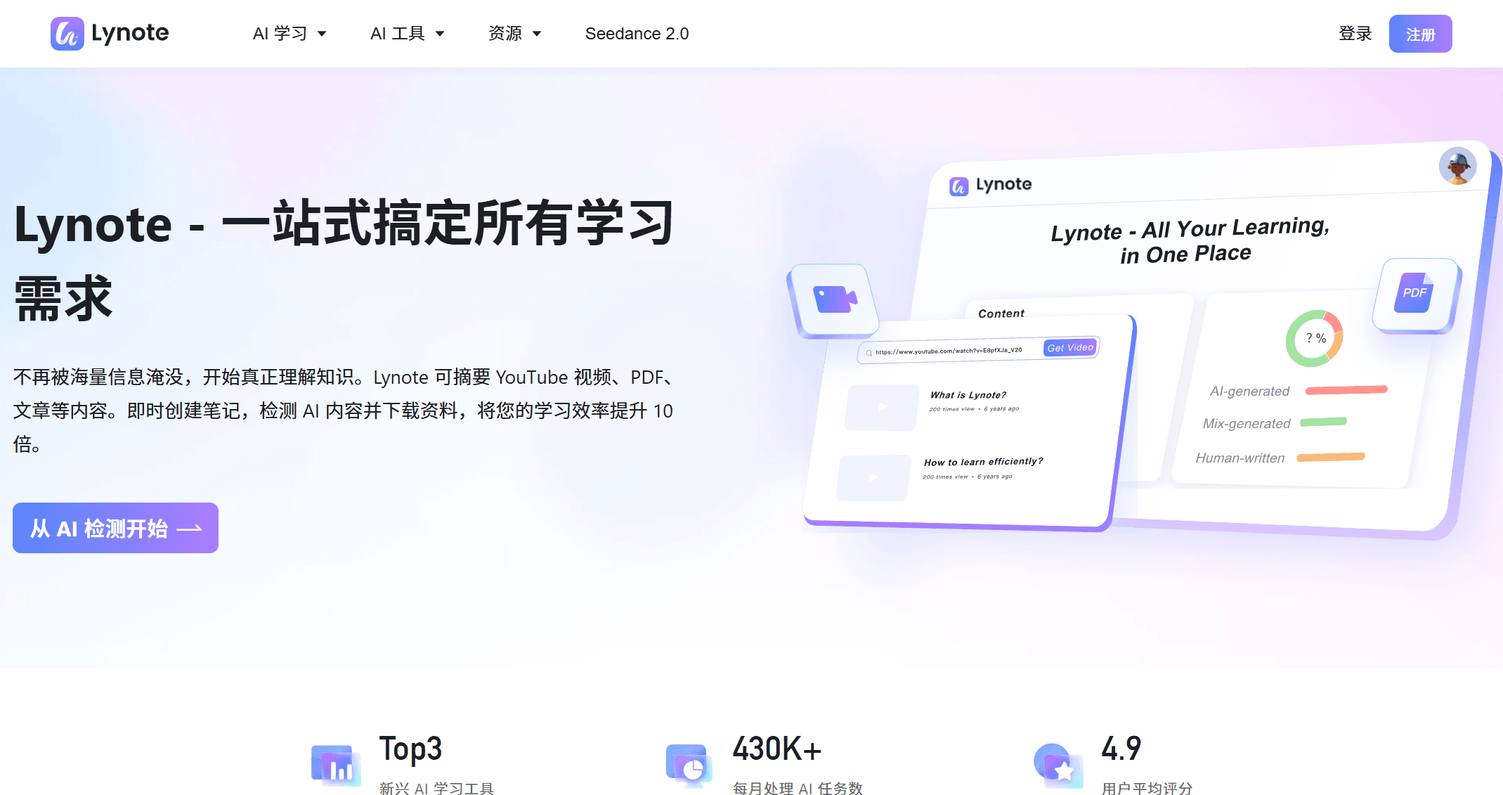The height and width of the screenshot is (795, 1503).
Task: Click the Lynote logo inside the mockup card
Action: [989, 185]
